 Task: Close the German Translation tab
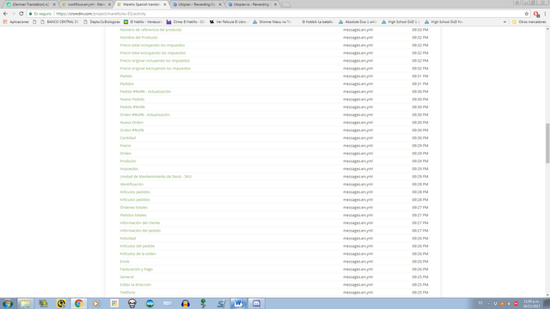click(54, 4)
